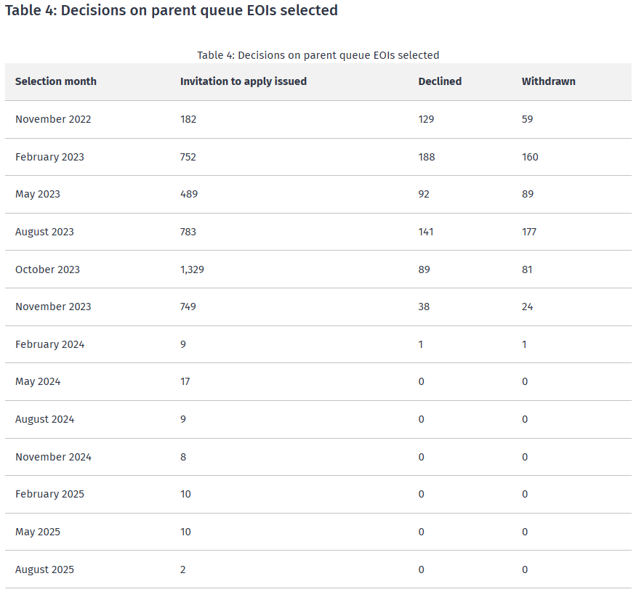Image resolution: width=636 pixels, height=592 pixels.
Task: Click the 'Selection month' column header
Action: coord(56,81)
